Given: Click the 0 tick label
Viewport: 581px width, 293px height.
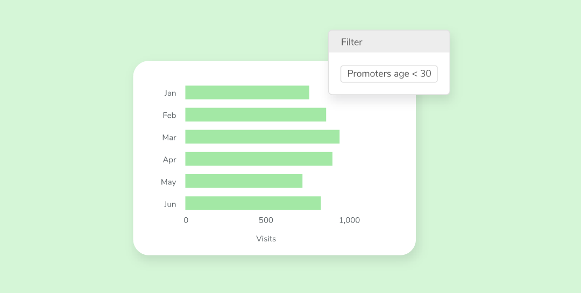Looking at the screenshot, I should click(x=186, y=220).
